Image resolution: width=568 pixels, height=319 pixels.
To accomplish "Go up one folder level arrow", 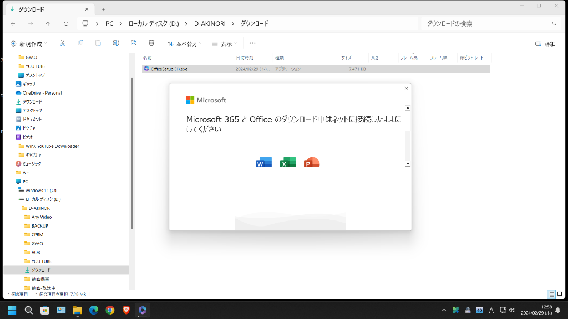I will tap(48, 23).
